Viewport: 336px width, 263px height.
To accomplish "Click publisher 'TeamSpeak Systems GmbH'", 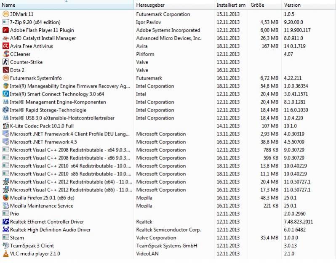I will point(167,246).
